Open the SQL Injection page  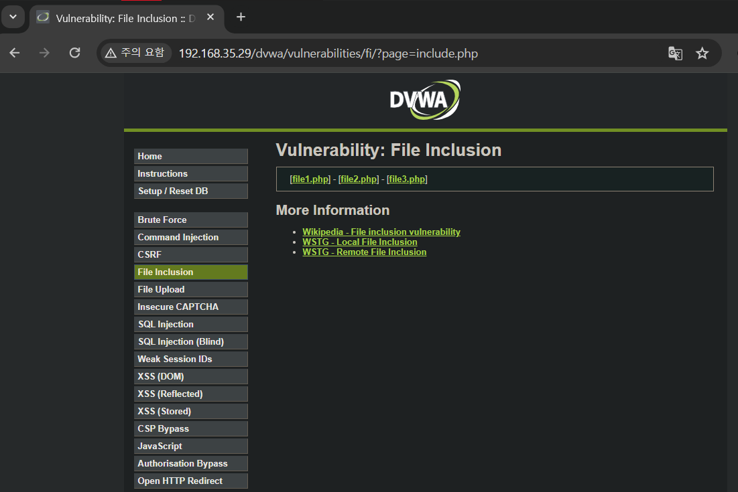190,324
